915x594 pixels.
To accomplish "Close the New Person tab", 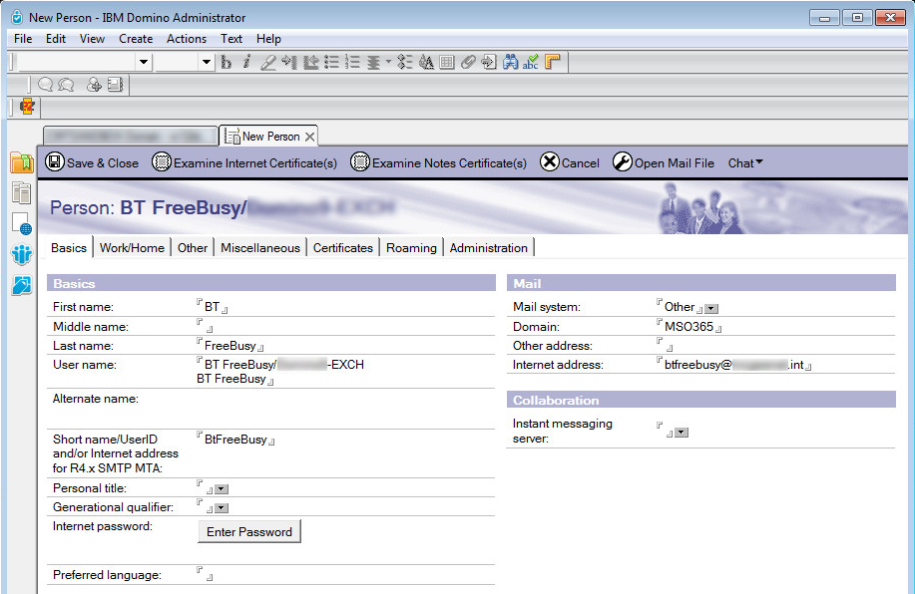I will point(310,137).
